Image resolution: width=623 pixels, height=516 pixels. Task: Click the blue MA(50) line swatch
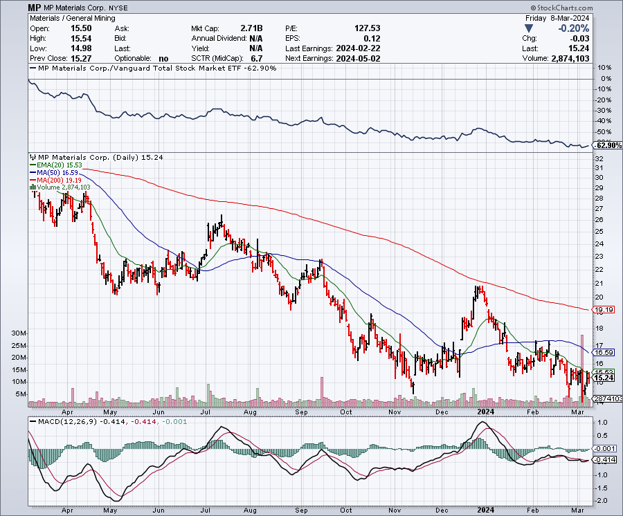coord(32,172)
